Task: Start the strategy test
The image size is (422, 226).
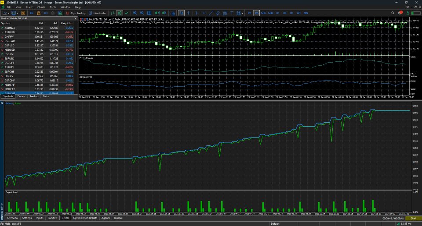Action: click(413, 218)
